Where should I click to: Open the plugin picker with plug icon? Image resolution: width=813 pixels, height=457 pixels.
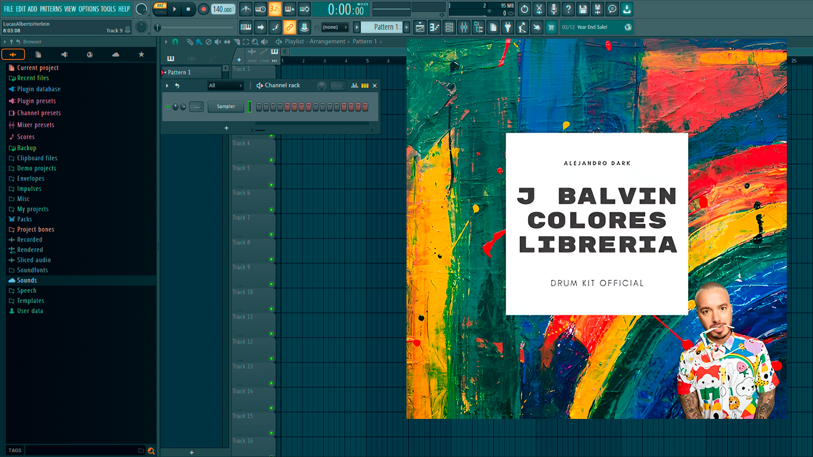[x=508, y=27]
